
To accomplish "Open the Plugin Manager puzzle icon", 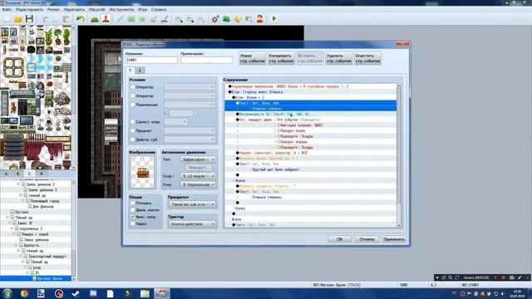I will click(x=226, y=18).
